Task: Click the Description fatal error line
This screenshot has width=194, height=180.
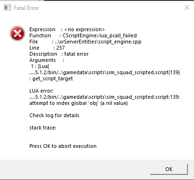Action: tap(59, 54)
